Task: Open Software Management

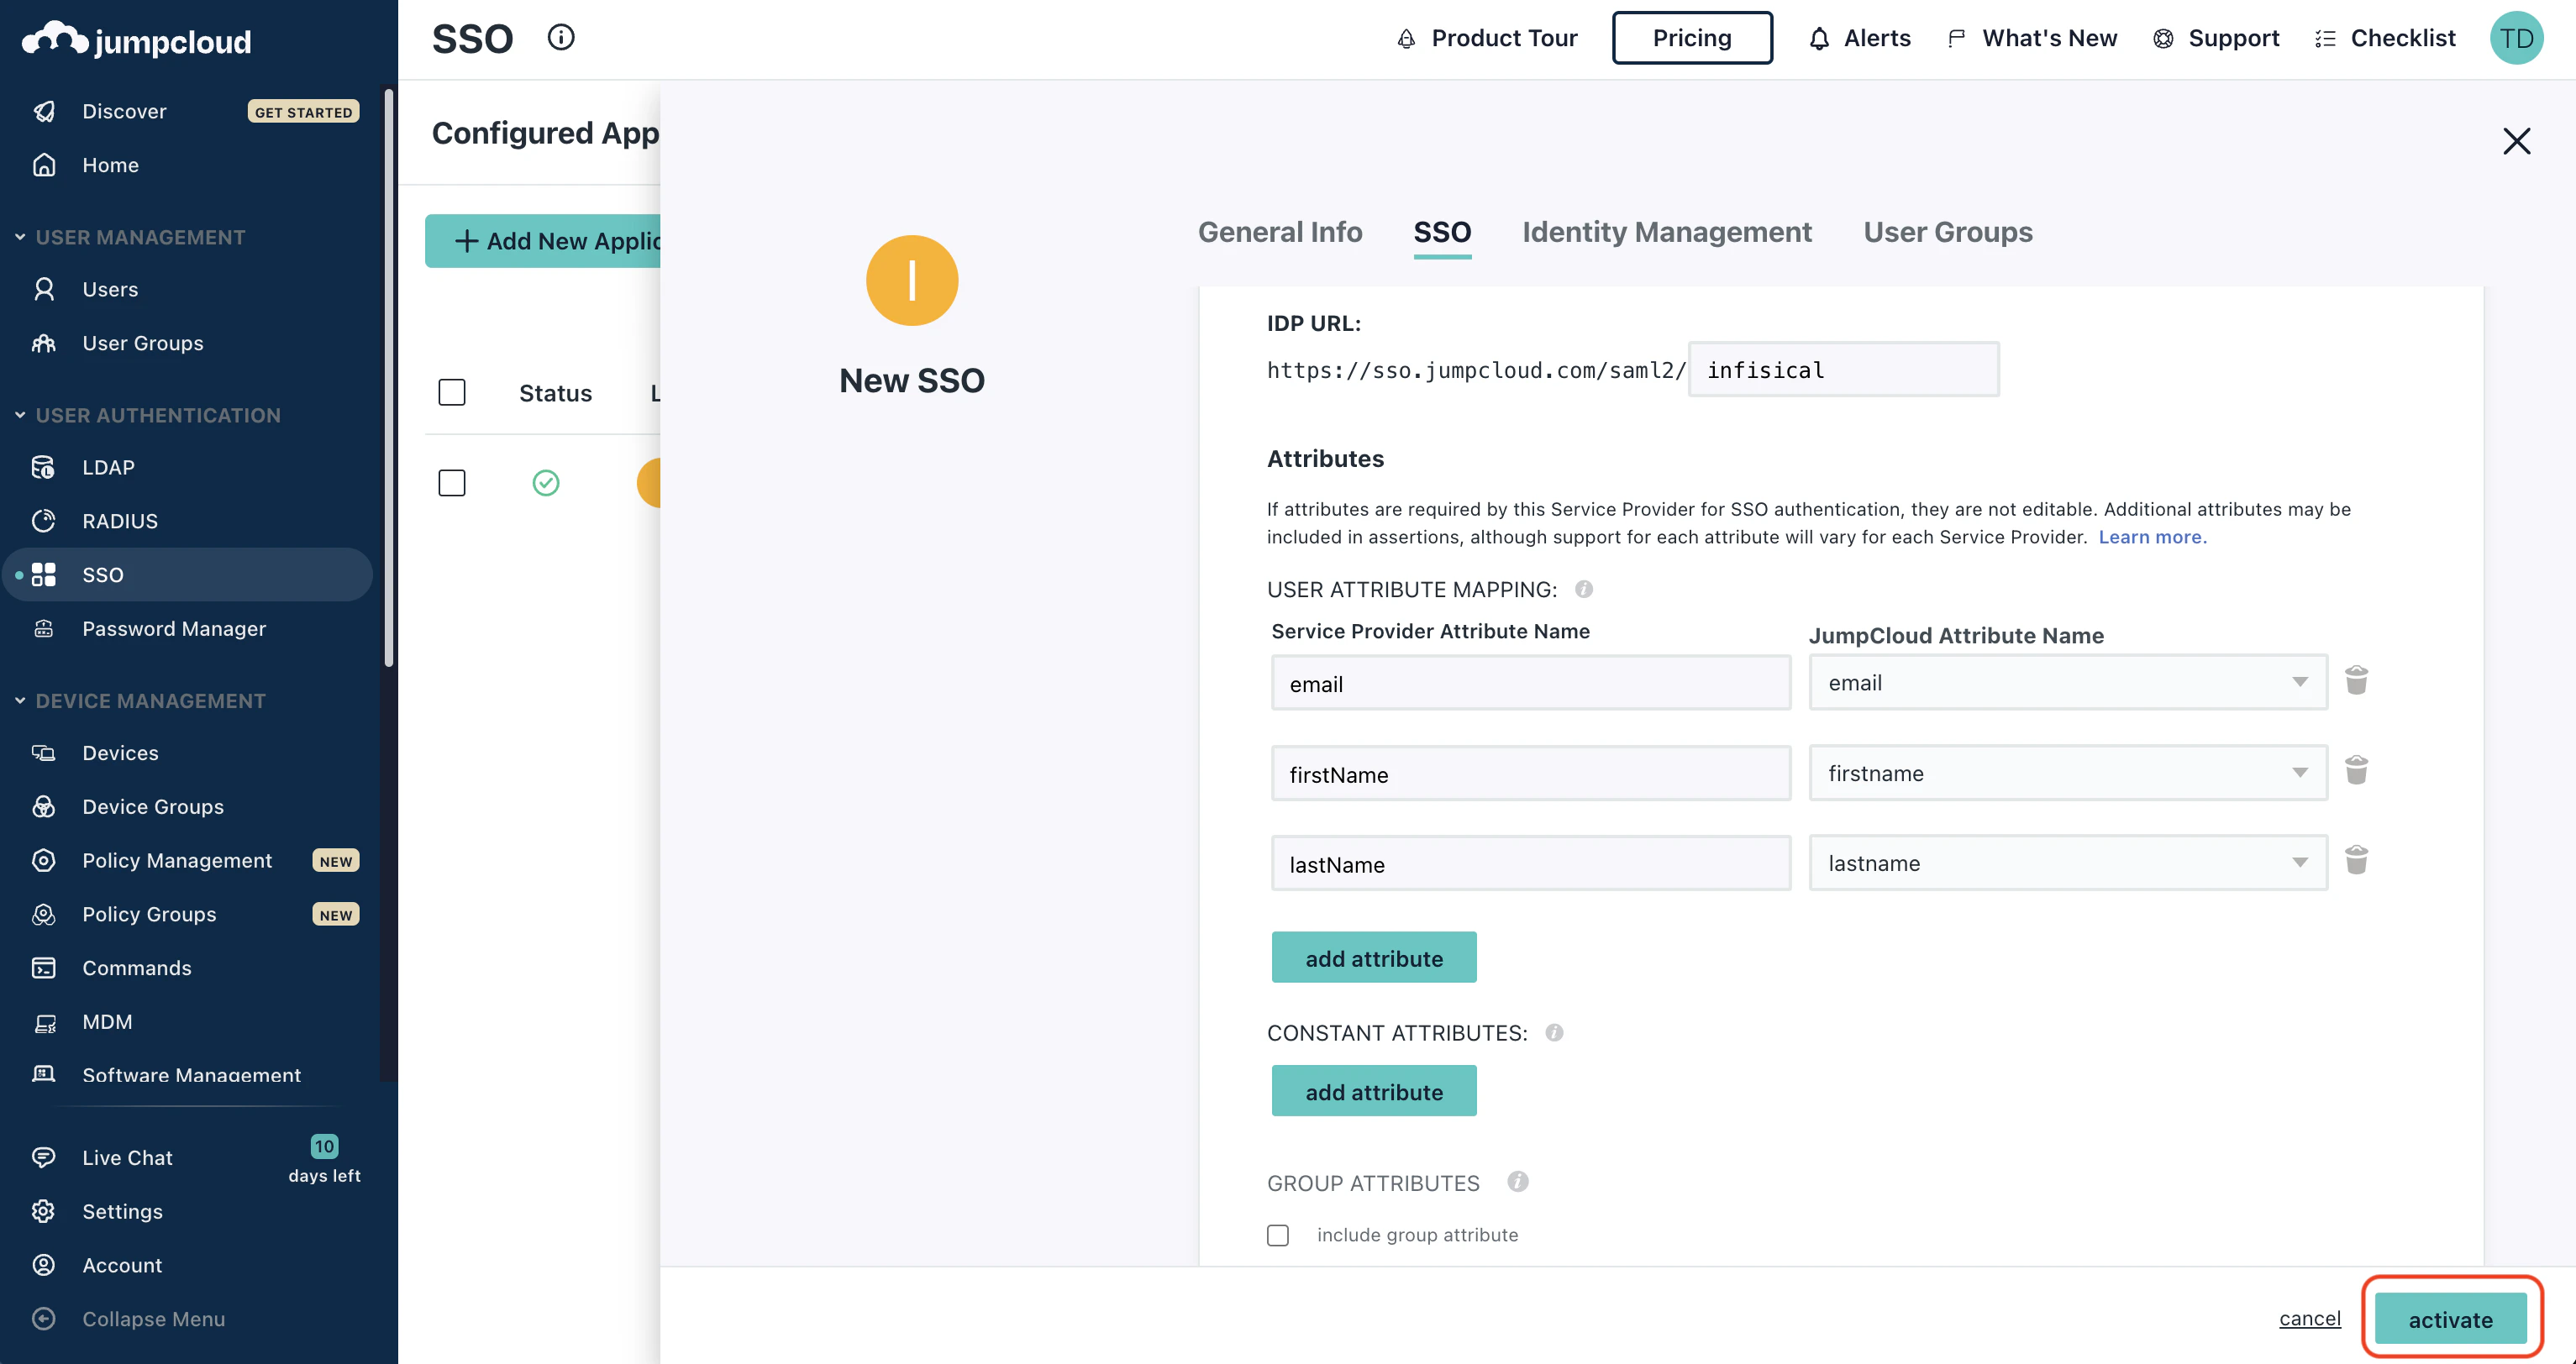Action: [191, 1074]
